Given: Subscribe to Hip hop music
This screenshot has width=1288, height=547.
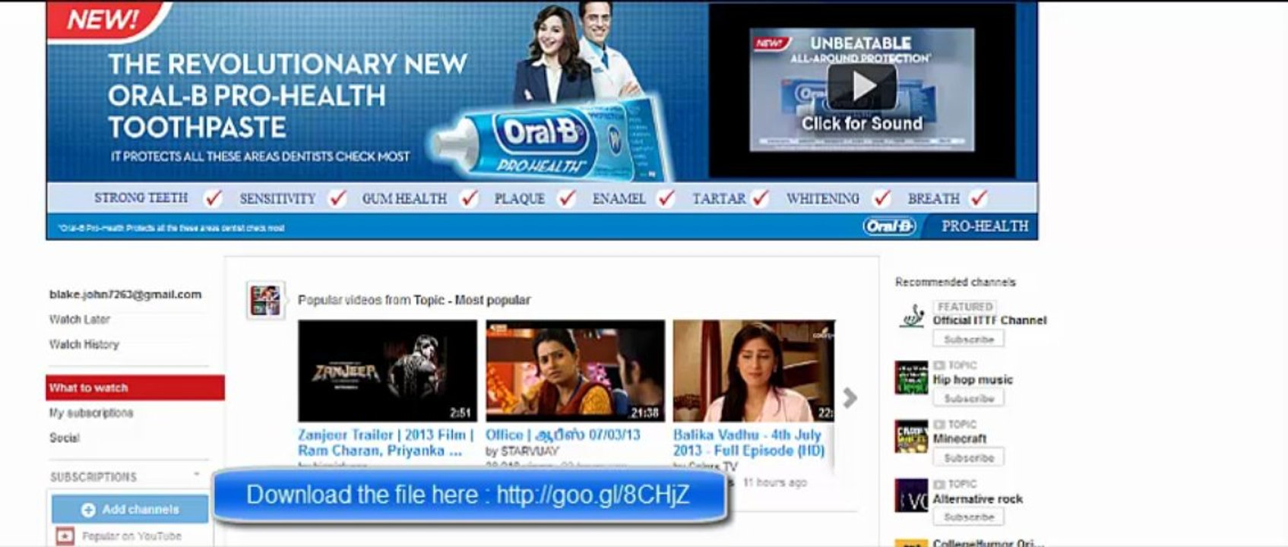Looking at the screenshot, I should click(969, 398).
